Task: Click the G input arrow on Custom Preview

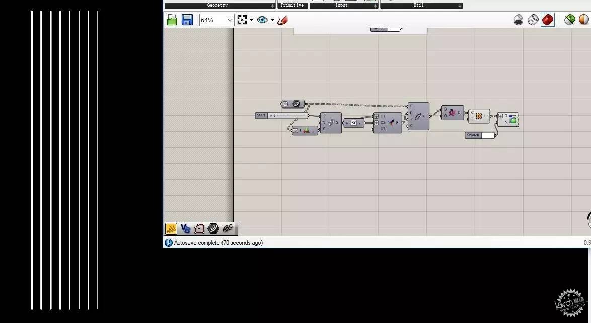Action: pos(500,116)
